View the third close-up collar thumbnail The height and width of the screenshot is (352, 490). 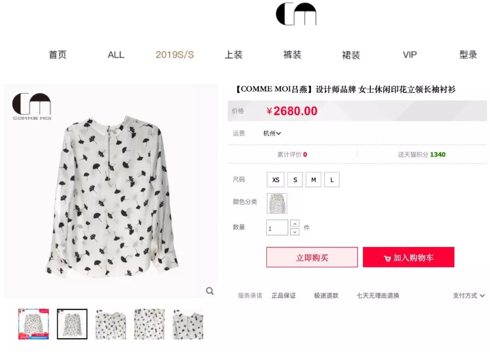coord(111,324)
